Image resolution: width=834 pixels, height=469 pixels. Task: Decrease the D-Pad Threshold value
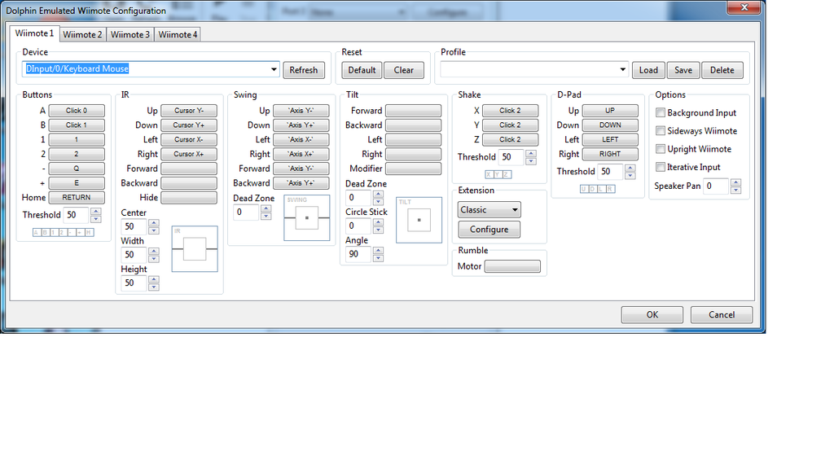point(630,175)
